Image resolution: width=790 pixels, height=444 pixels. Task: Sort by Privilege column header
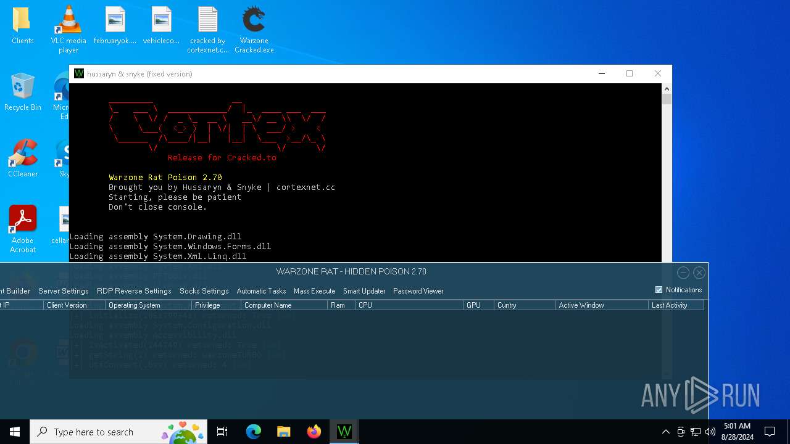[x=216, y=305]
